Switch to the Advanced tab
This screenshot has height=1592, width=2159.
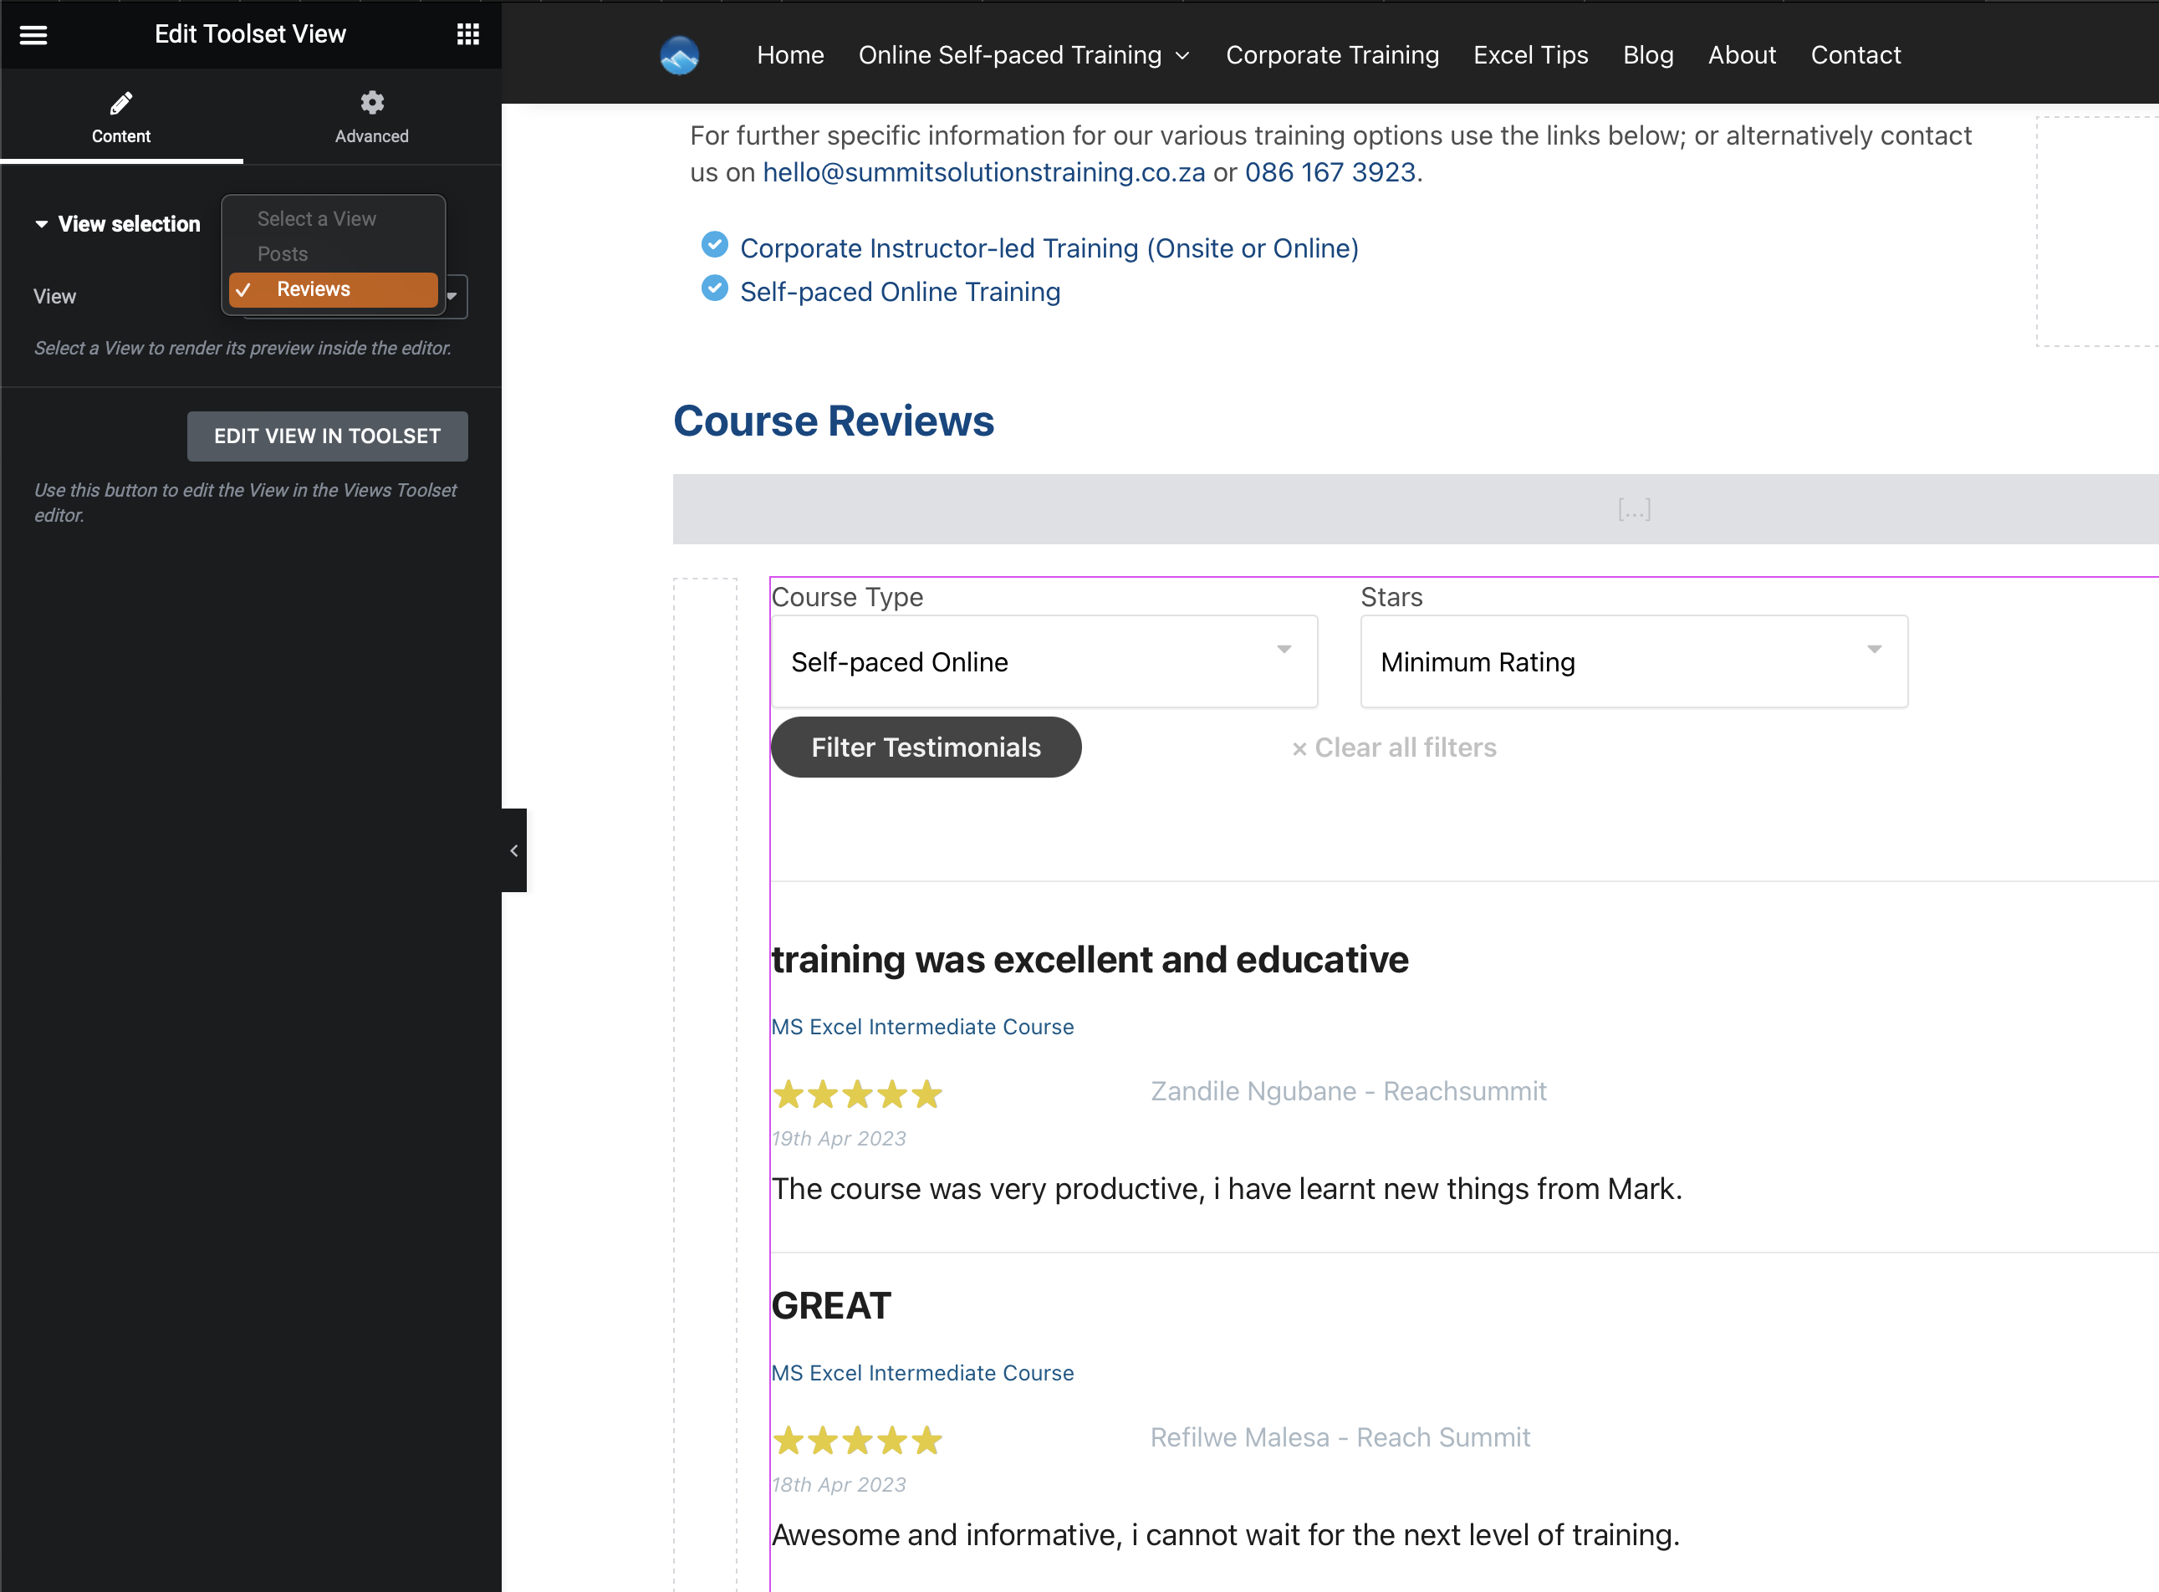372,116
